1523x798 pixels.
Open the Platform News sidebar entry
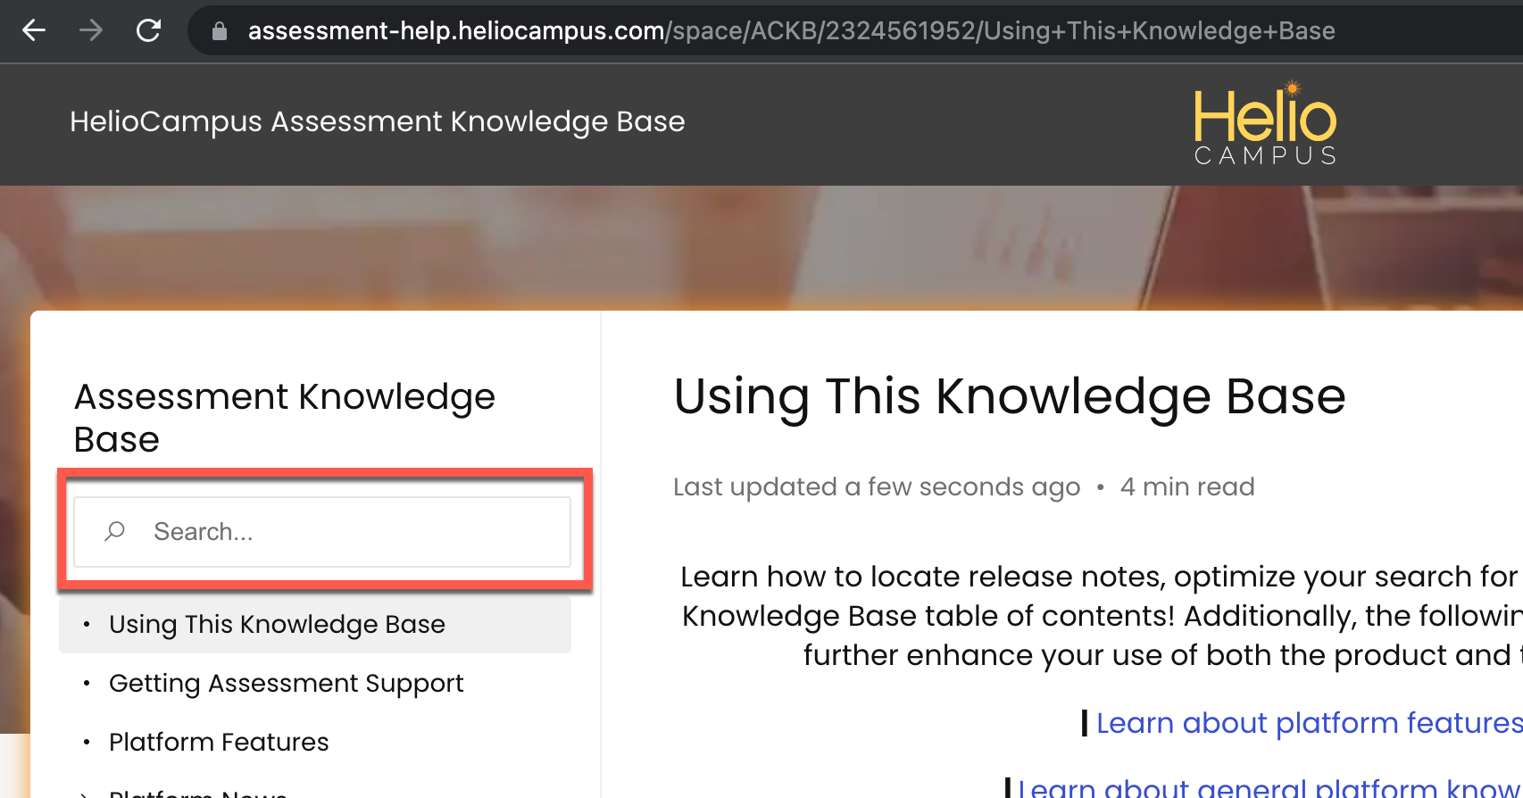coord(198,793)
